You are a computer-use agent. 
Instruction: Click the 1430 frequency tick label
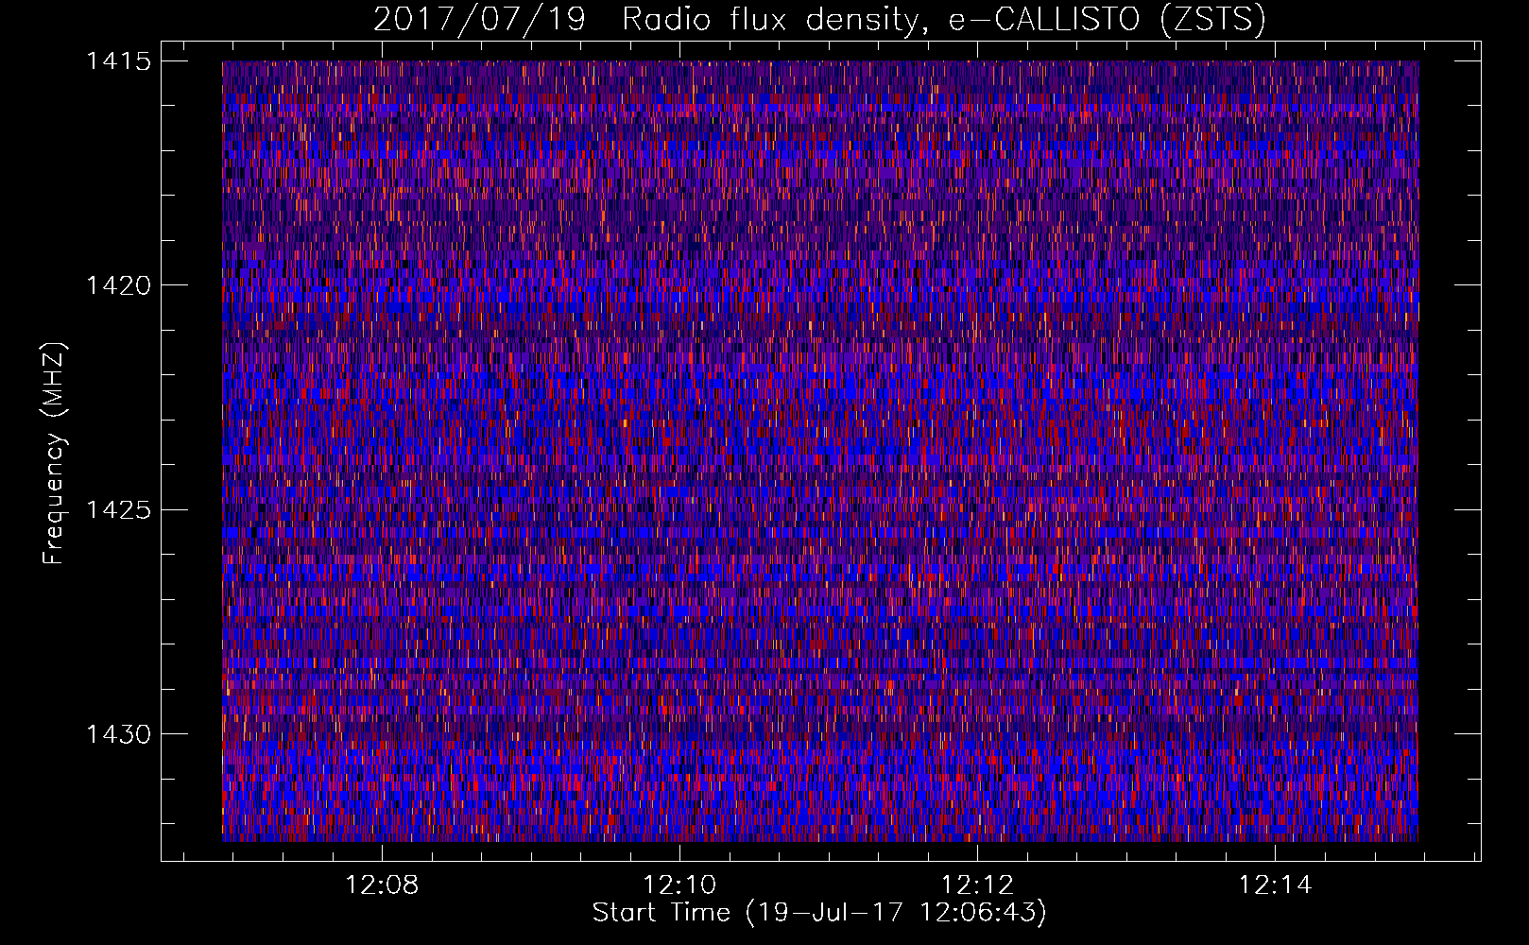click(117, 734)
